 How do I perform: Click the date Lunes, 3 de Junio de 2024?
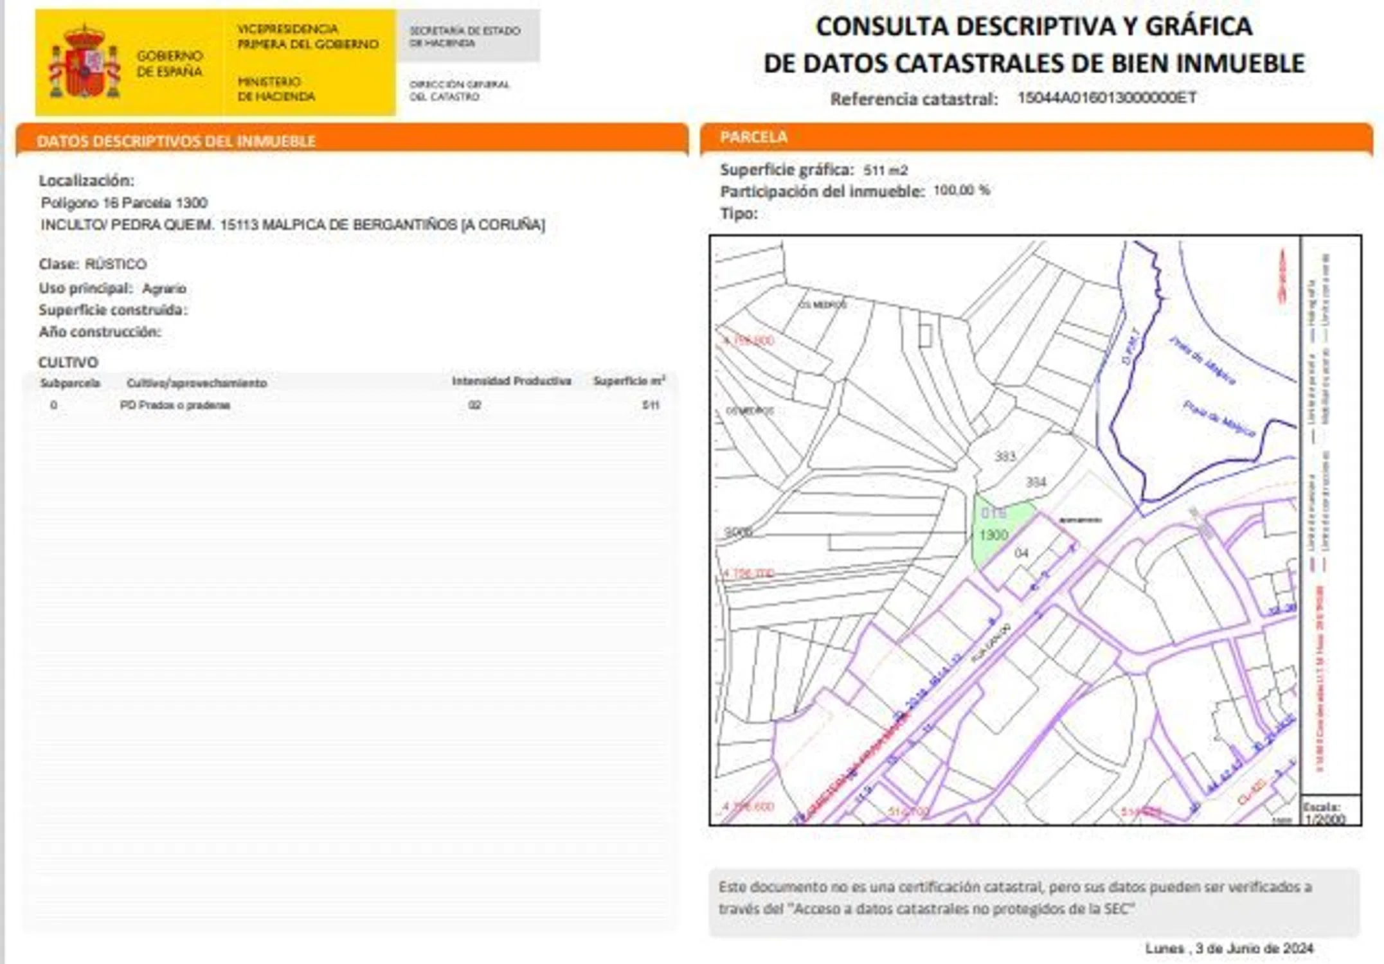(x=1228, y=948)
